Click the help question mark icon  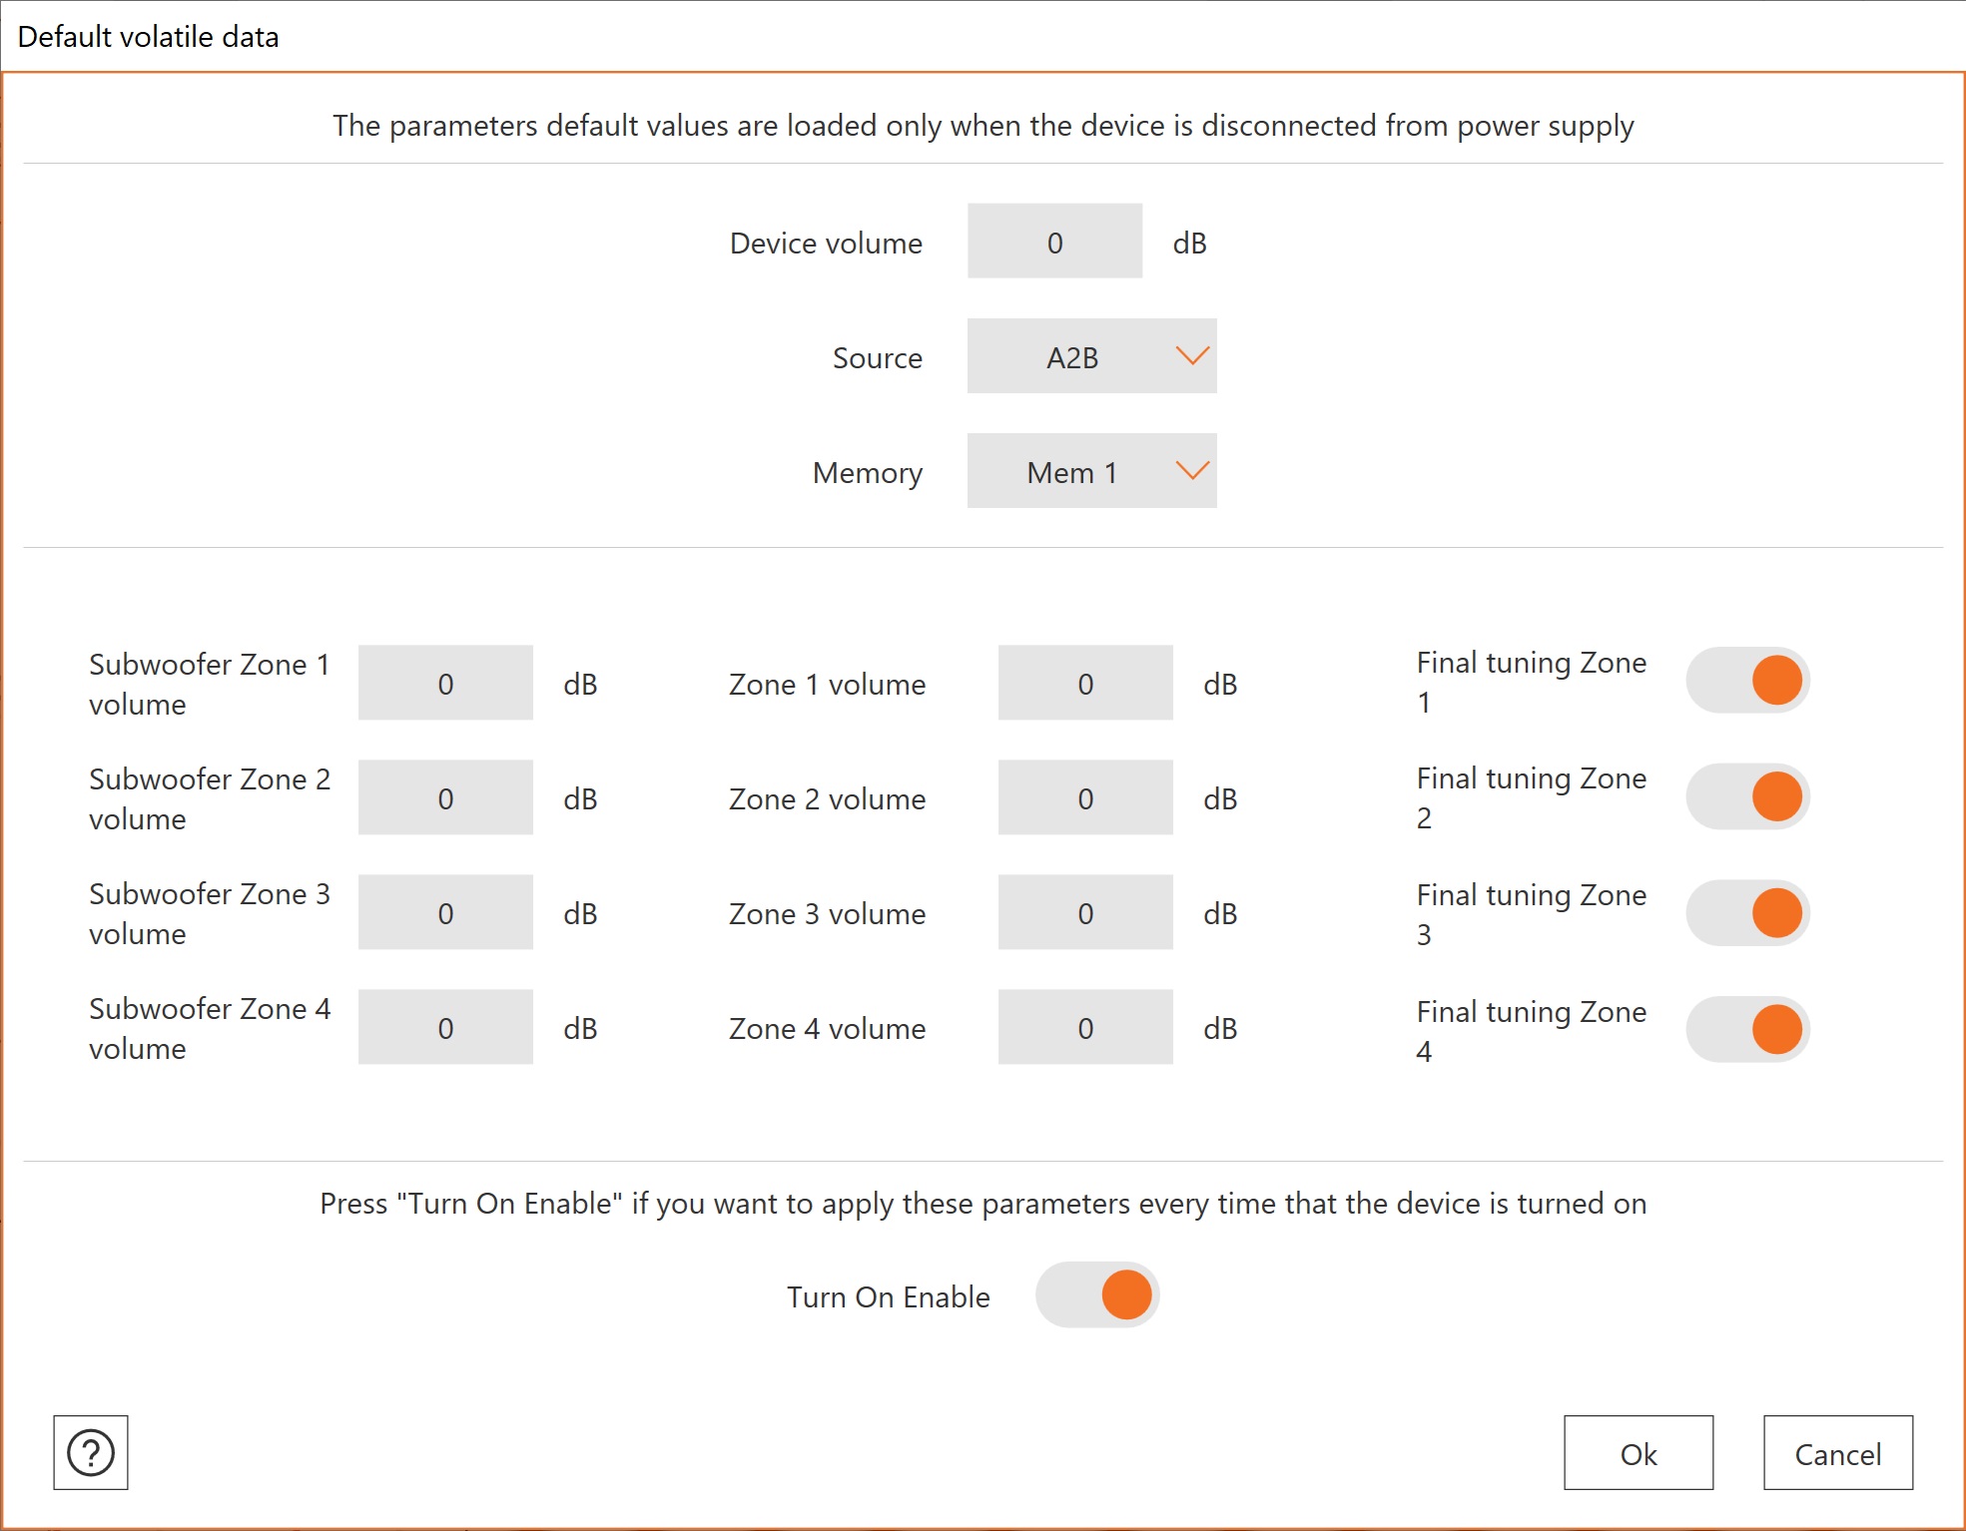[x=90, y=1452]
